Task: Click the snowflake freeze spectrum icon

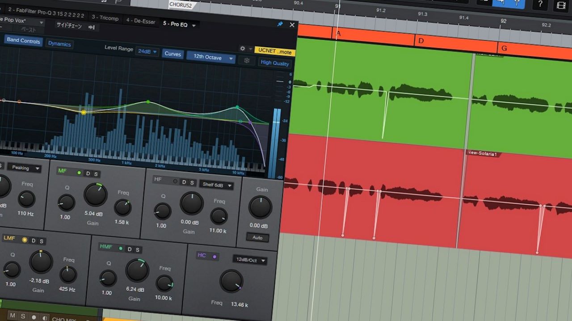Action: pyautogui.click(x=247, y=61)
